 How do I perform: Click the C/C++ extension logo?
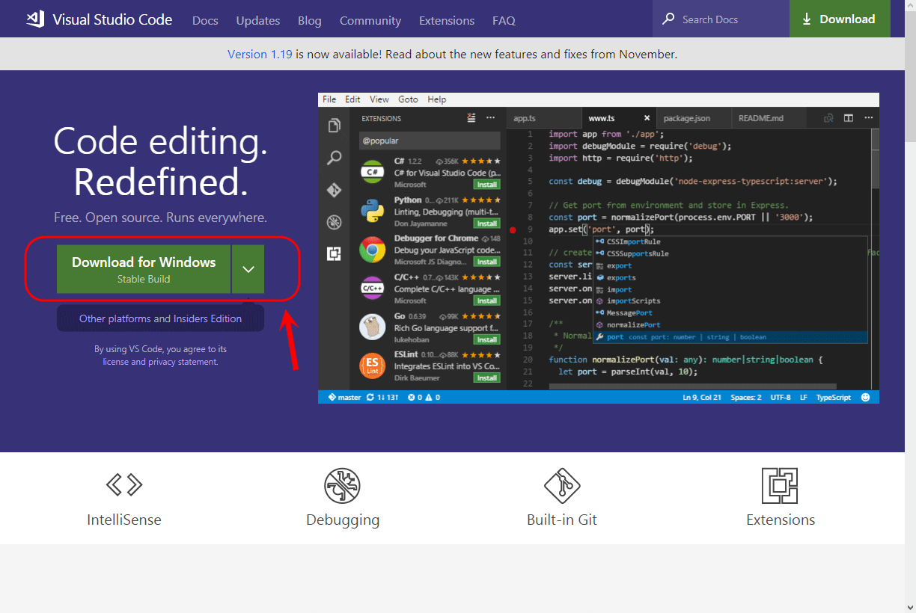click(x=373, y=288)
